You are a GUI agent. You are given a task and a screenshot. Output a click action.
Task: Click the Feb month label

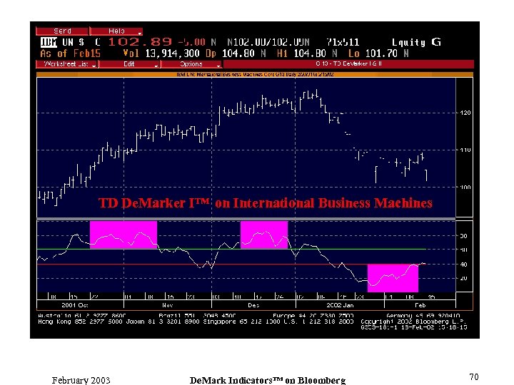(x=420, y=305)
